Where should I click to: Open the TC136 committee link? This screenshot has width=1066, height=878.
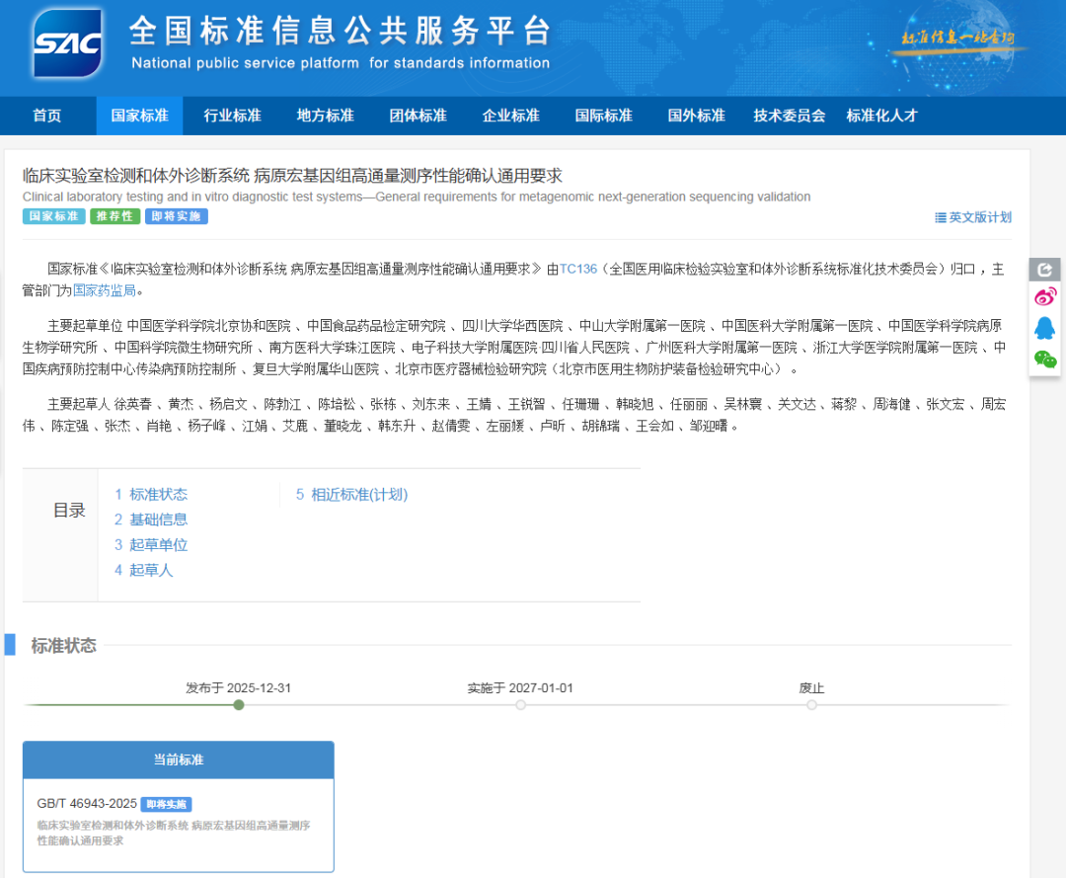point(578,269)
